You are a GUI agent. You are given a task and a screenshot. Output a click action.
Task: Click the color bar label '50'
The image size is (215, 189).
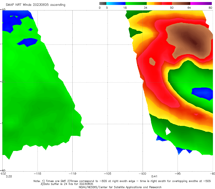click(x=172, y=8)
